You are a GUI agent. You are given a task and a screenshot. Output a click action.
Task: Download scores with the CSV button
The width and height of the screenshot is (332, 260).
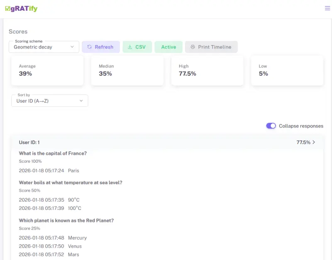137,47
